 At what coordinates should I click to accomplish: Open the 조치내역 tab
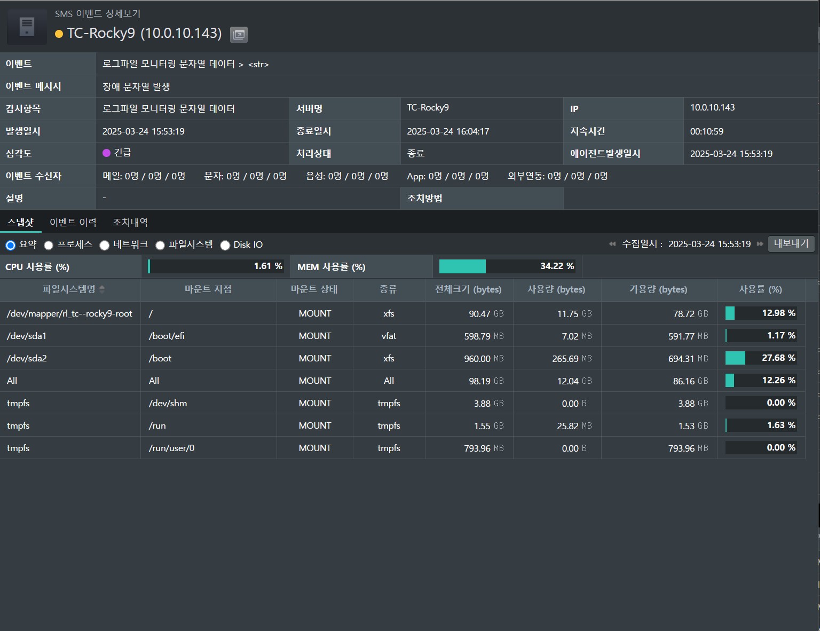pyautogui.click(x=130, y=222)
